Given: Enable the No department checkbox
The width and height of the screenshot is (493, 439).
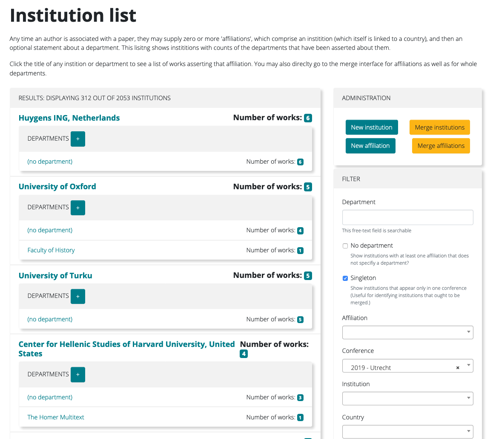Looking at the screenshot, I should click(345, 245).
